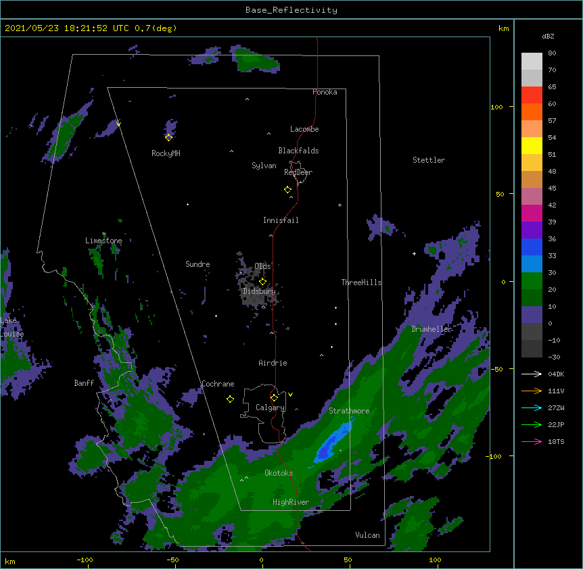
Task: Click the yellow diamond marker below Cochrane
Action: (230, 399)
